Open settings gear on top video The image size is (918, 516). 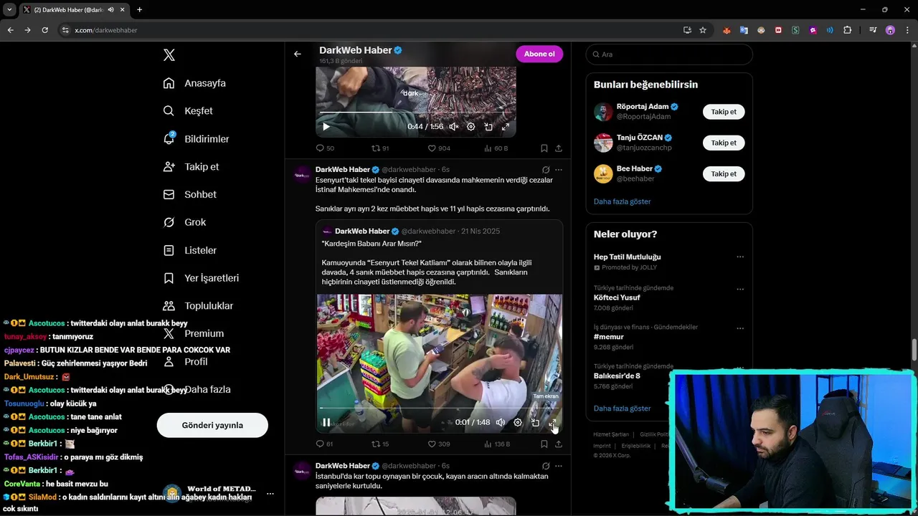point(471,127)
